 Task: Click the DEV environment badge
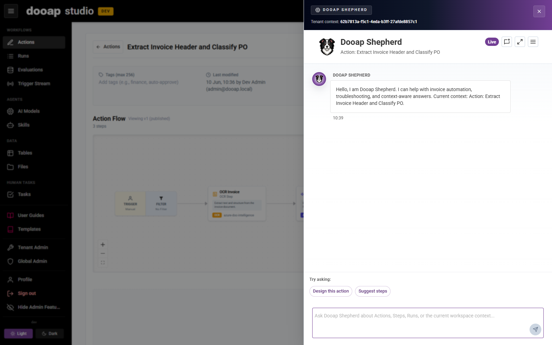point(106,11)
